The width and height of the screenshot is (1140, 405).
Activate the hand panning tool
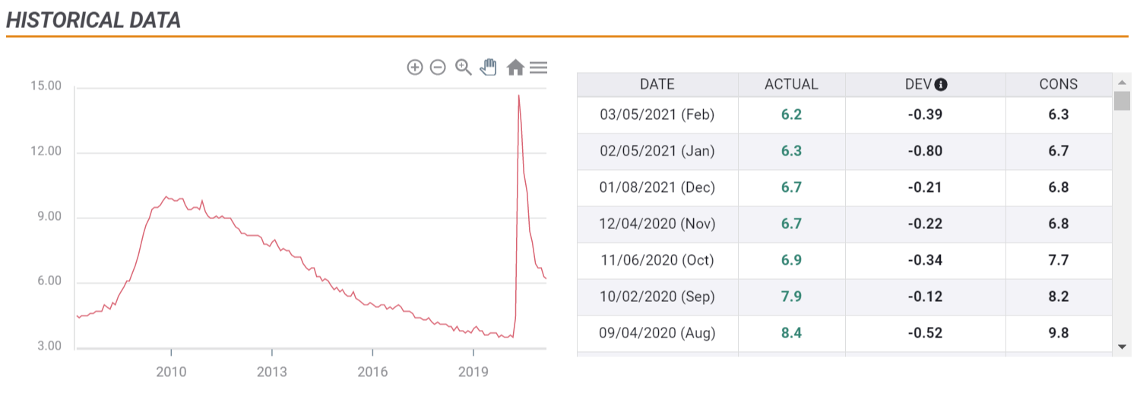click(x=488, y=67)
